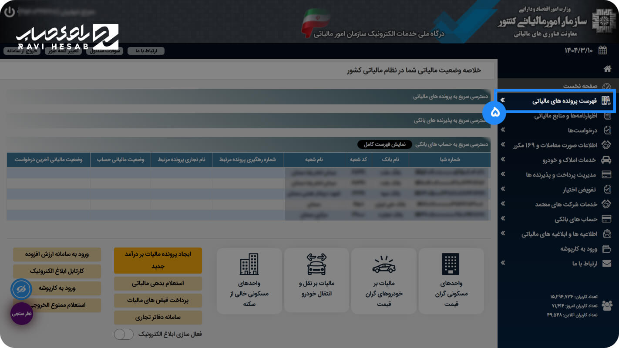Expand the درخواست‌ها sidebar arrow
This screenshot has width=619, height=348.
503,130
